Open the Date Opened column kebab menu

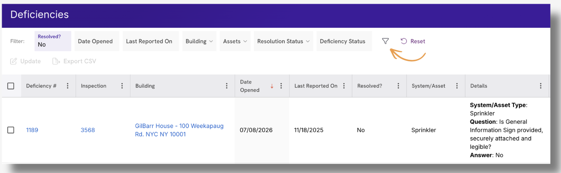(281, 86)
